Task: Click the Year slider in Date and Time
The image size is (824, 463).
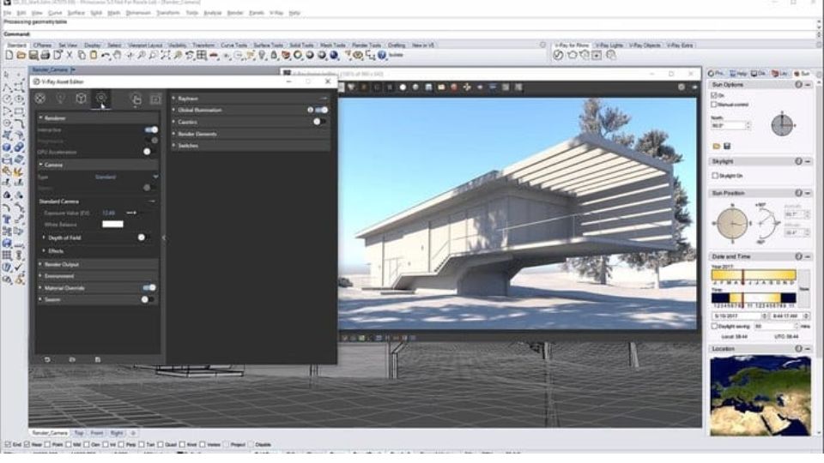Action: (x=754, y=275)
